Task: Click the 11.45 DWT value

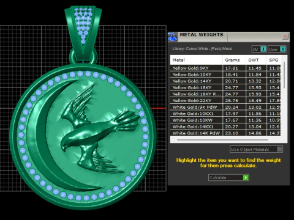Action: pos(255,68)
